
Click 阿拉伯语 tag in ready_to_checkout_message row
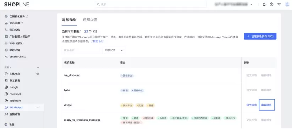point(148,118)
